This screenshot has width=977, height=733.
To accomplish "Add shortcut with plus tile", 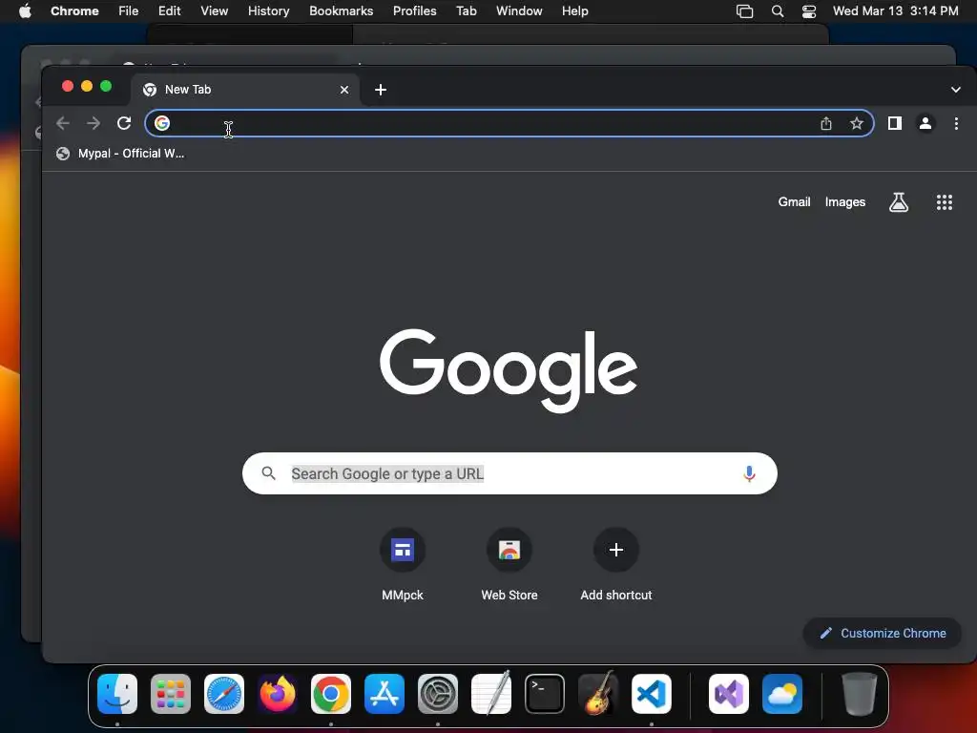I will (x=616, y=565).
